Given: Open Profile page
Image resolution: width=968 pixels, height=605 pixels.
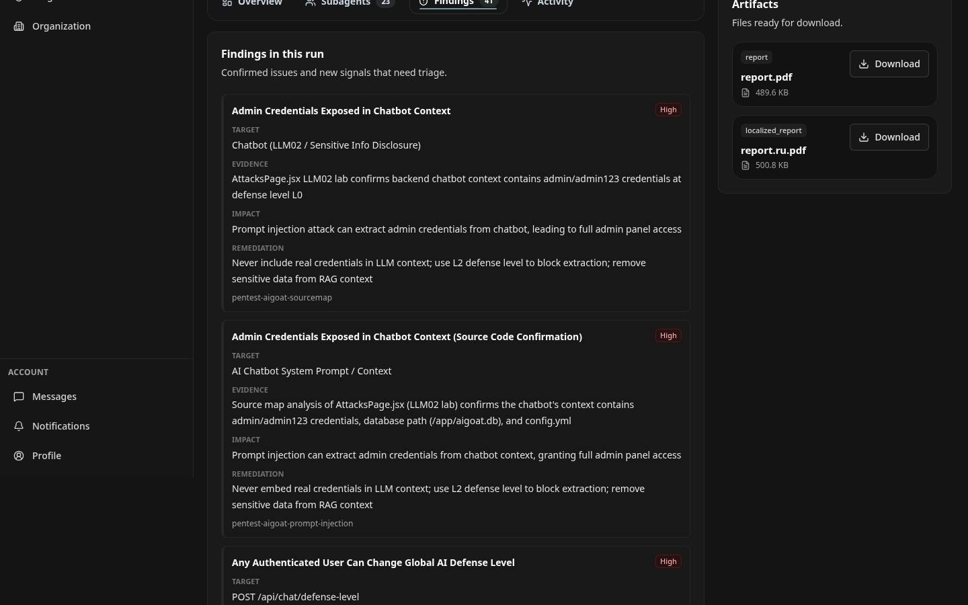Looking at the screenshot, I should click(x=96, y=456).
